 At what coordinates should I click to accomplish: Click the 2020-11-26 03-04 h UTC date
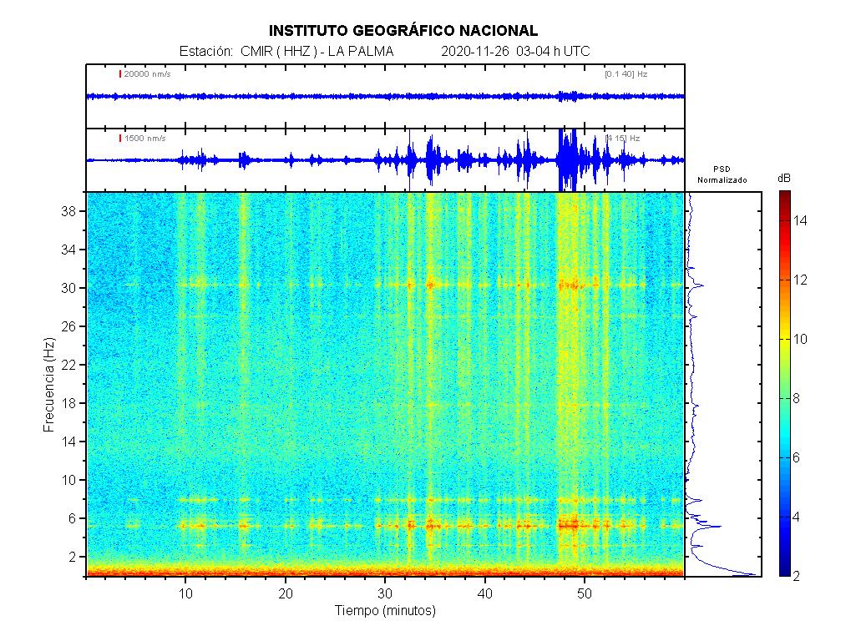click(x=514, y=52)
